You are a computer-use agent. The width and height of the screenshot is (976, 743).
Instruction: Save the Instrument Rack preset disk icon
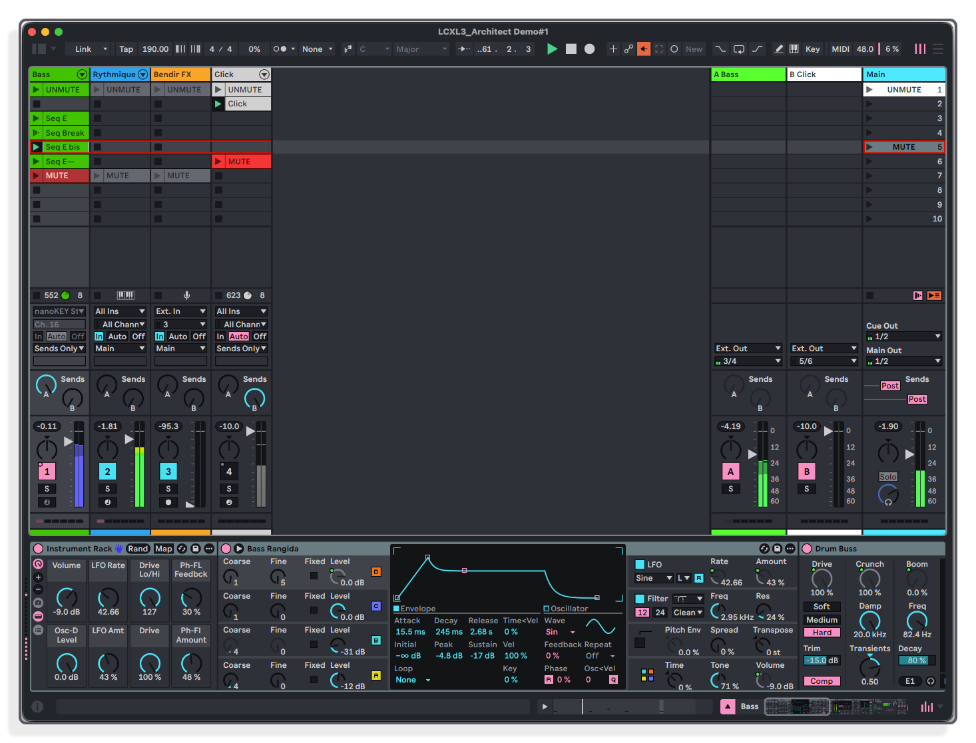(x=195, y=549)
